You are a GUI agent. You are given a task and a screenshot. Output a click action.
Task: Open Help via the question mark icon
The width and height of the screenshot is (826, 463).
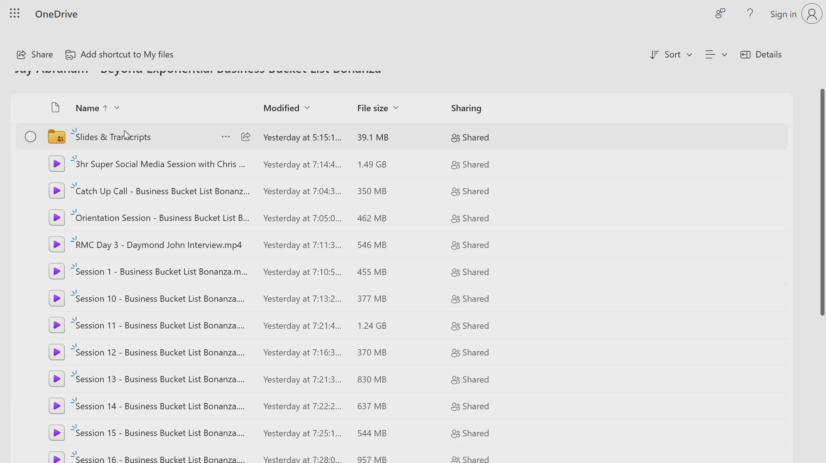[750, 13]
